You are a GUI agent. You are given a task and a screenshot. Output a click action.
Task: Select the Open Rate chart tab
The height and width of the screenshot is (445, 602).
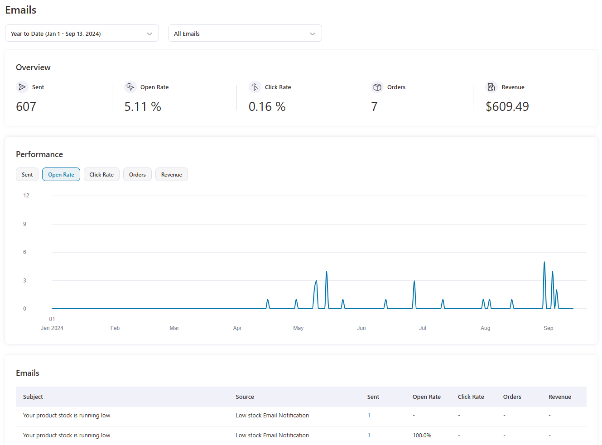click(x=61, y=175)
